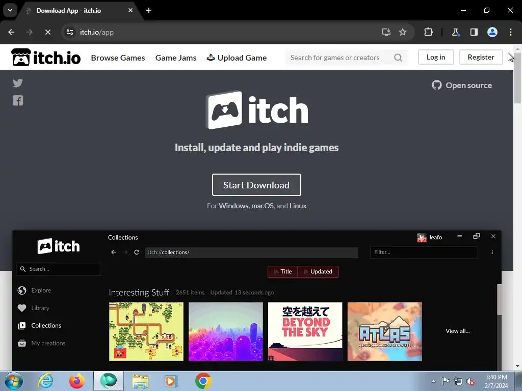
Task: Toggle Chrome side panel
Action: 474,32
